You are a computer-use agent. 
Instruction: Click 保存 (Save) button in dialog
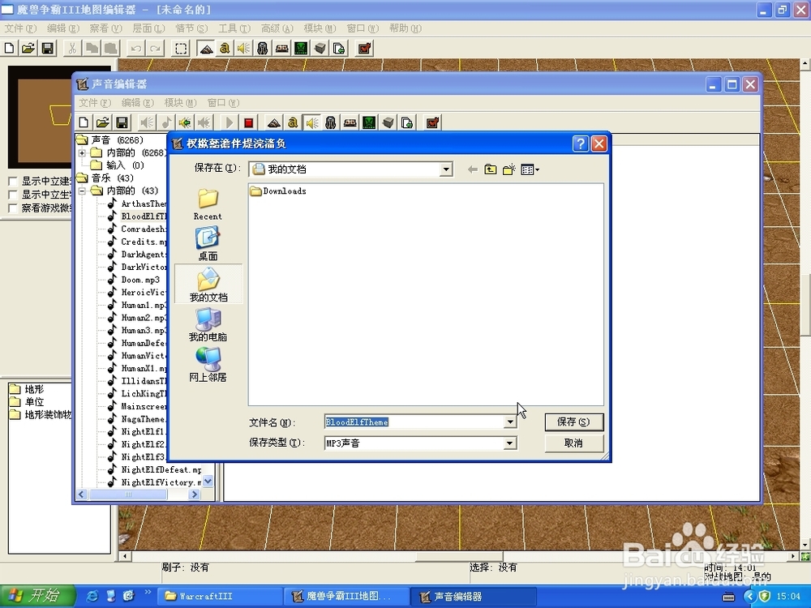(573, 422)
